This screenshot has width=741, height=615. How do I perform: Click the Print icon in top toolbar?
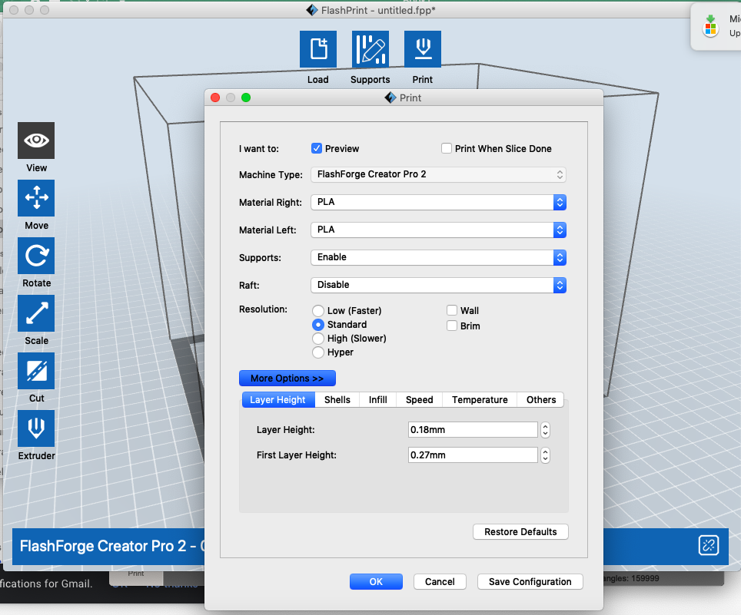click(x=423, y=49)
